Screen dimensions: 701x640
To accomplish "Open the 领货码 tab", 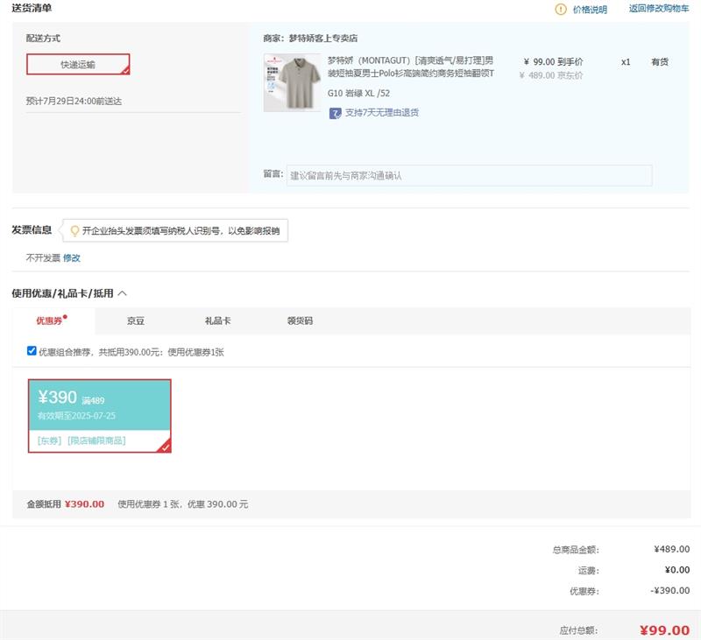I will point(300,321).
